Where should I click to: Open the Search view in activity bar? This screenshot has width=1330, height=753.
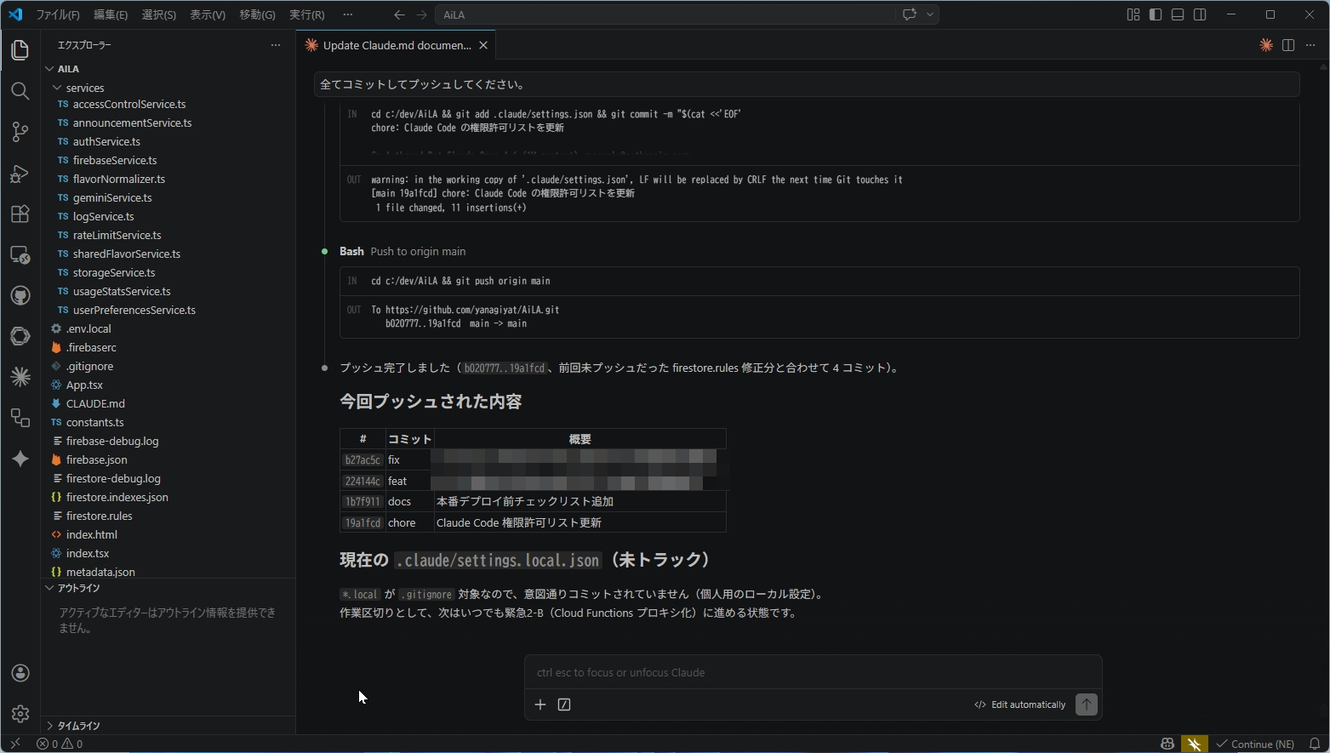coord(20,91)
